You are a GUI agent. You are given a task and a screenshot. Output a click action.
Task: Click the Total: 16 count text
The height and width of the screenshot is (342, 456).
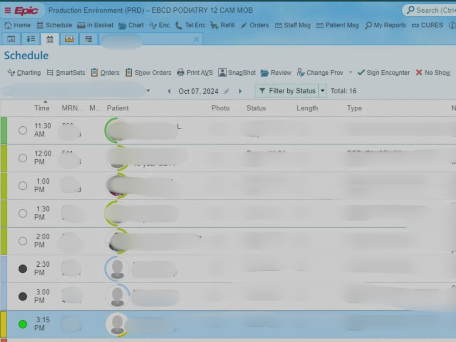coord(343,91)
